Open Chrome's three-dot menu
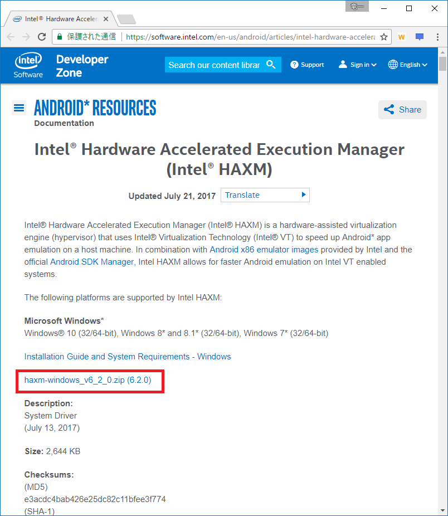 click(437, 37)
